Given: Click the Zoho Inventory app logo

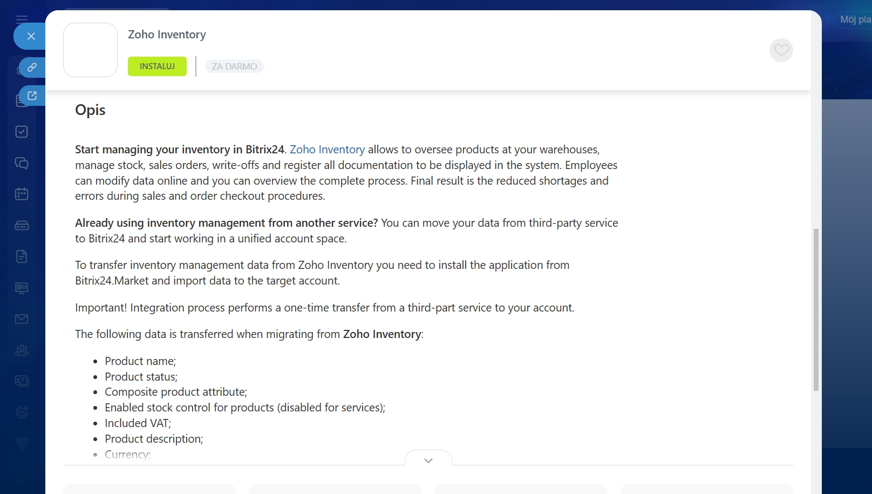Looking at the screenshot, I should [90, 50].
